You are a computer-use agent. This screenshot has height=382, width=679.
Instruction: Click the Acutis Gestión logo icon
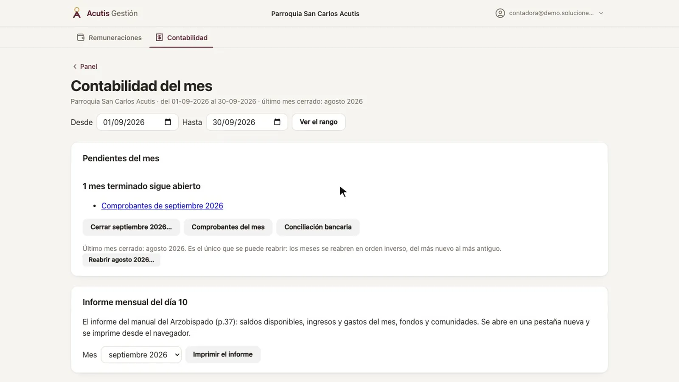[x=76, y=13]
